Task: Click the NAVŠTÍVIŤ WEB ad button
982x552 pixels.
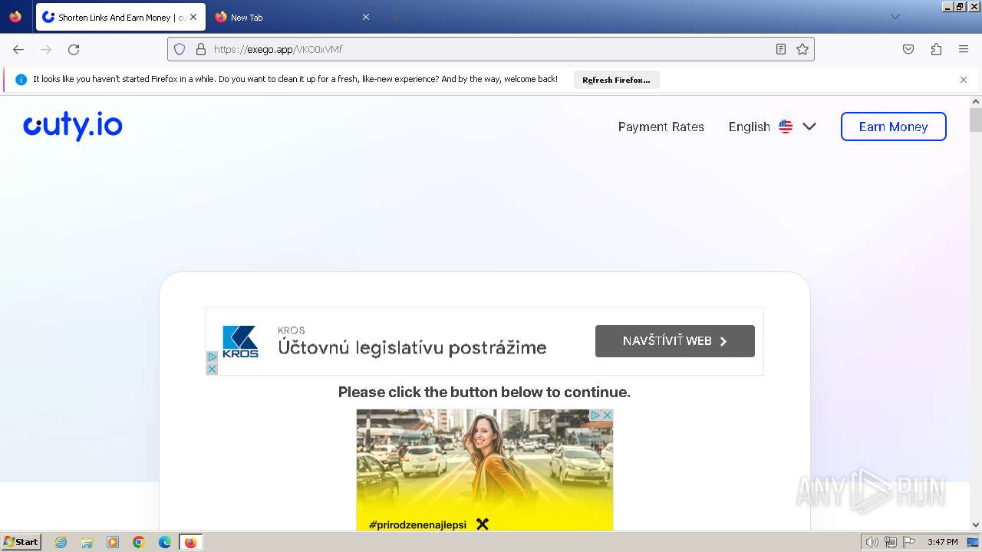Action: point(675,341)
